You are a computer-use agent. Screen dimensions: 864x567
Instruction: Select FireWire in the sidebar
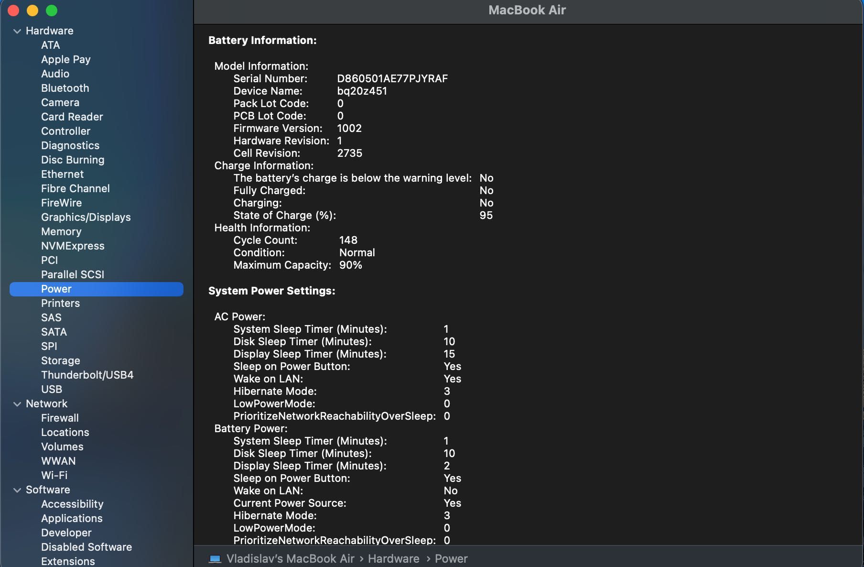click(x=62, y=203)
